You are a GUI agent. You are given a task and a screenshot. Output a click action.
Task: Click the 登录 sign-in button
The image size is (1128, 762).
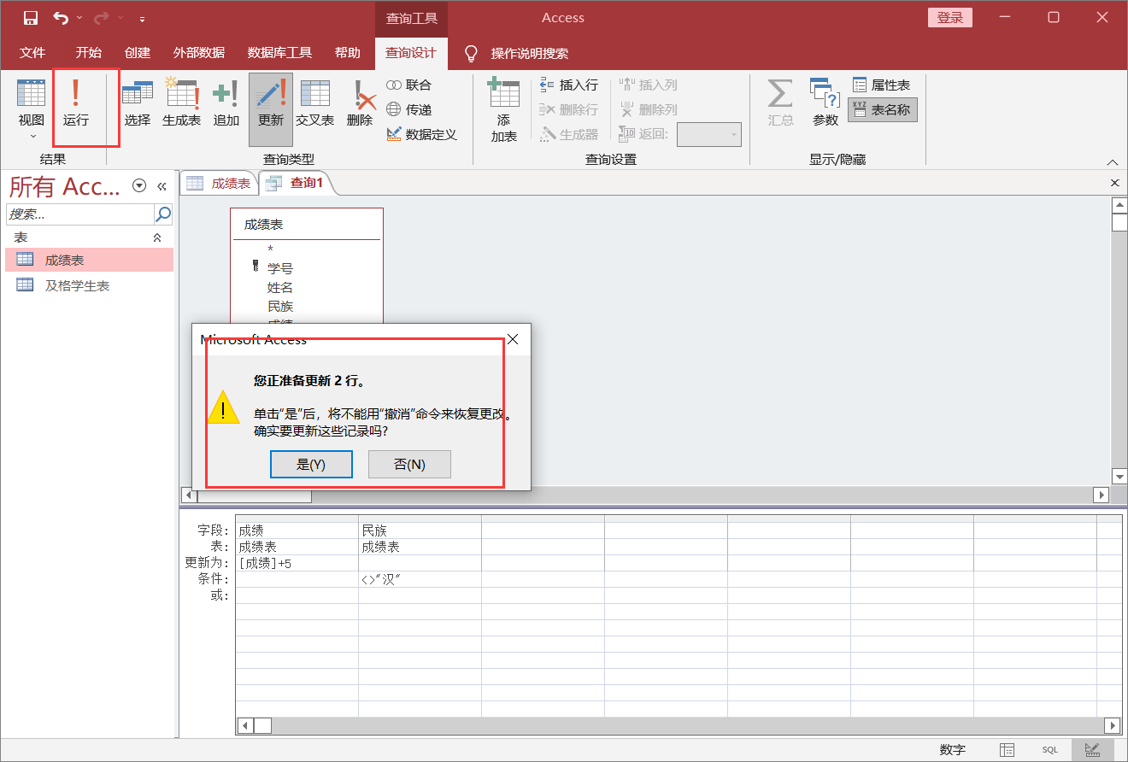click(x=950, y=18)
